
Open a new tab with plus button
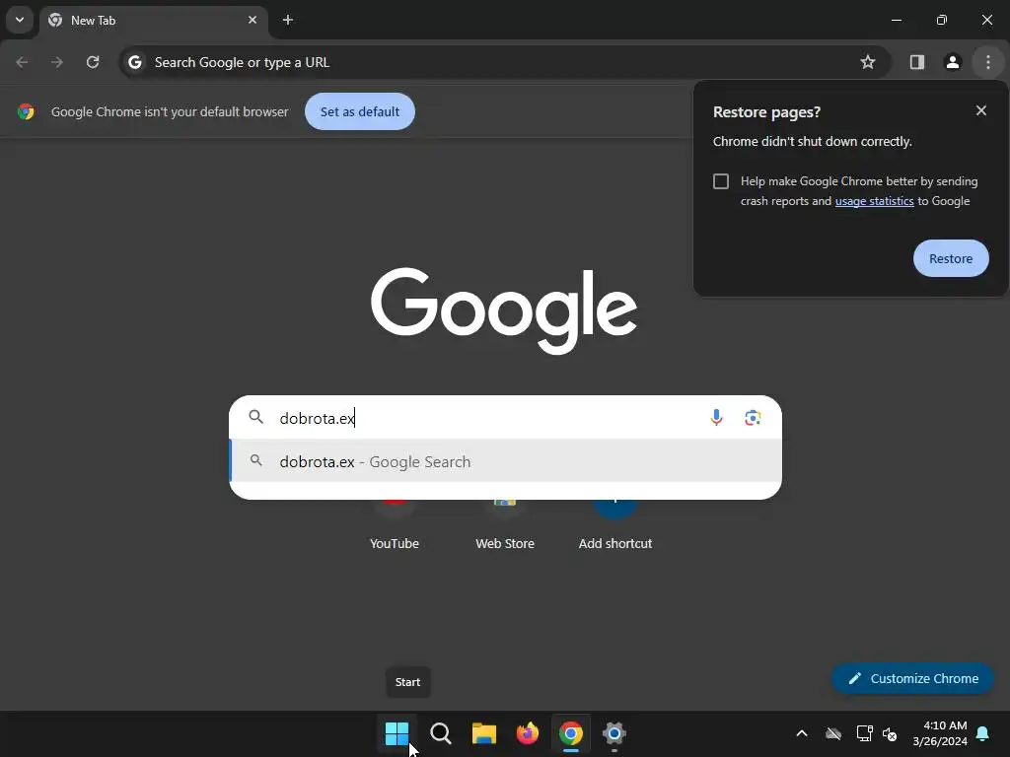pos(288,20)
